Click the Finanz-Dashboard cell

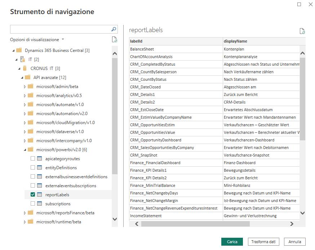tap(261, 163)
